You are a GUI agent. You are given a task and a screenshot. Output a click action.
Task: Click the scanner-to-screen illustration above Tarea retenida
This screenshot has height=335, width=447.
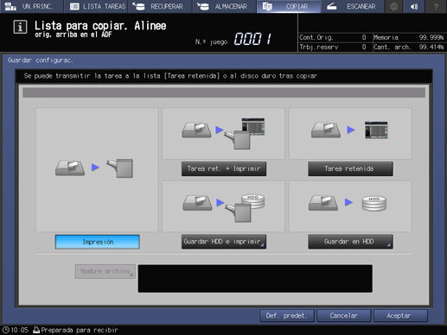[x=350, y=134]
